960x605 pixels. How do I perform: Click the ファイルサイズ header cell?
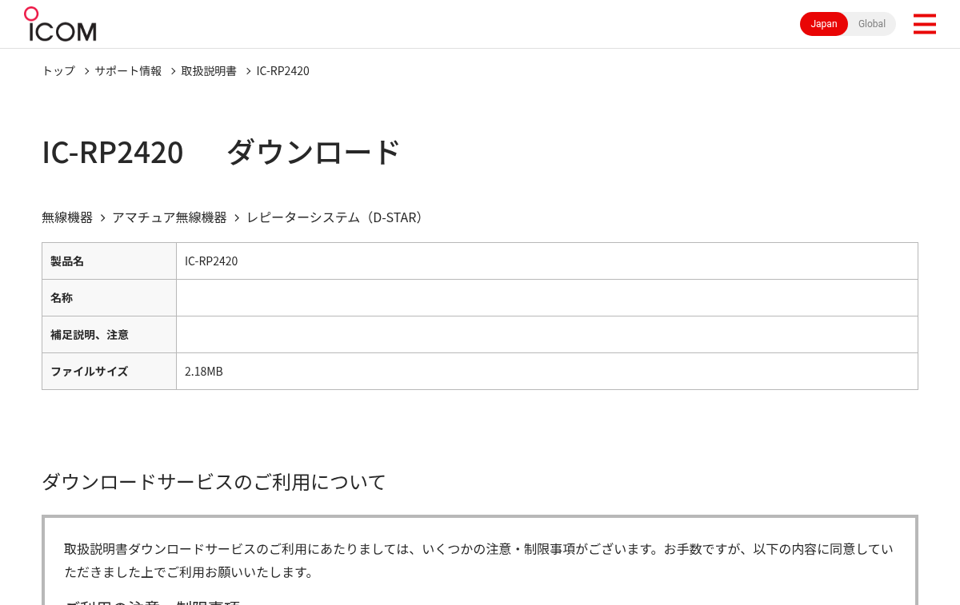(109, 372)
